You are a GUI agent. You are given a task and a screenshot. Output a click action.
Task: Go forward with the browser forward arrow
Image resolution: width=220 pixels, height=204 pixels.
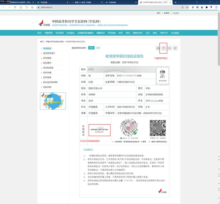(x=9, y=7)
